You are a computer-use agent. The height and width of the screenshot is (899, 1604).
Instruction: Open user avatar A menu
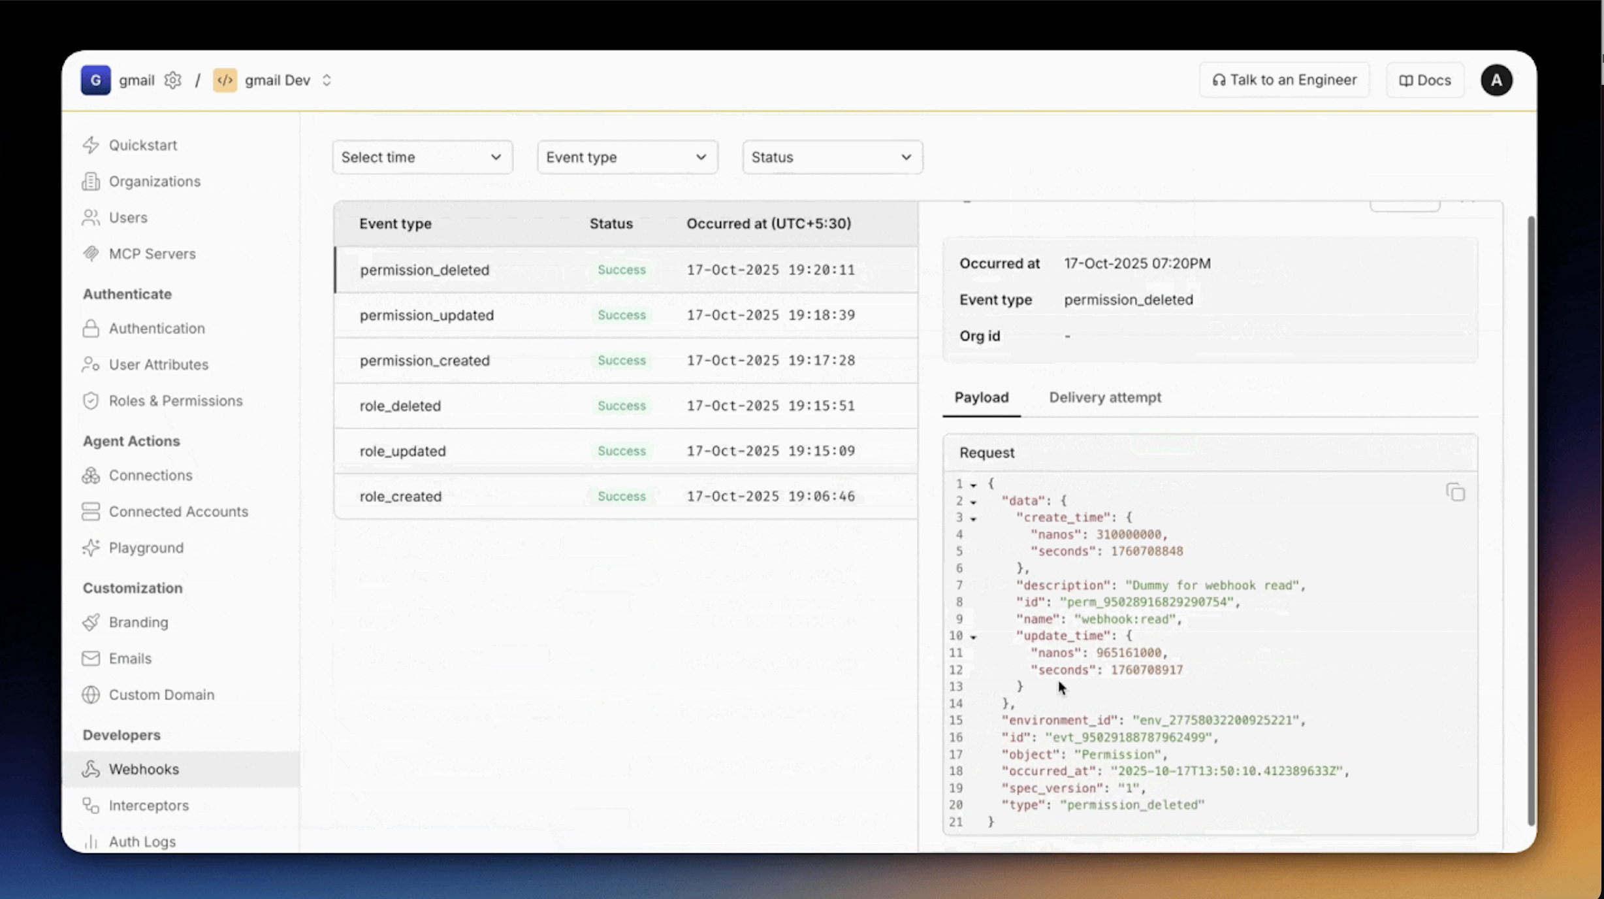coord(1496,80)
